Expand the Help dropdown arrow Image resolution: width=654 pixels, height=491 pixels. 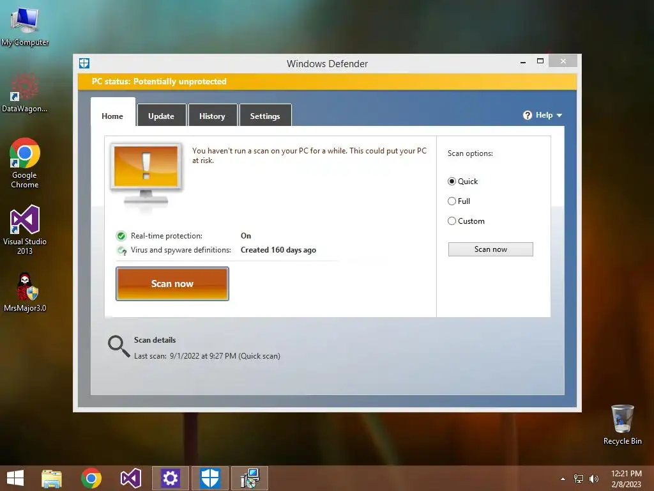click(x=559, y=115)
